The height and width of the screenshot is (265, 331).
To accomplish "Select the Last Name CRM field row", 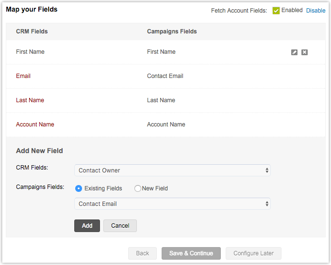I will (30, 100).
